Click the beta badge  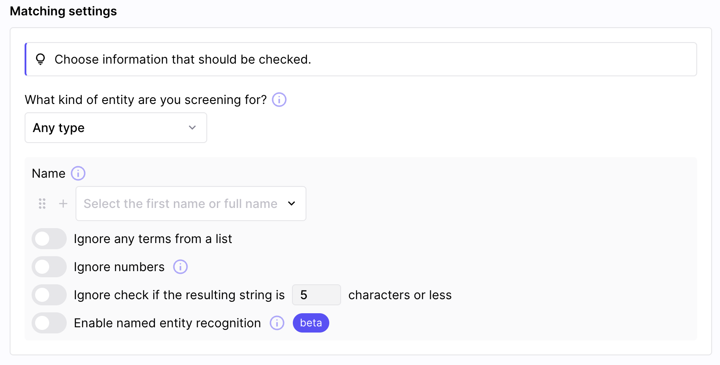click(x=311, y=323)
